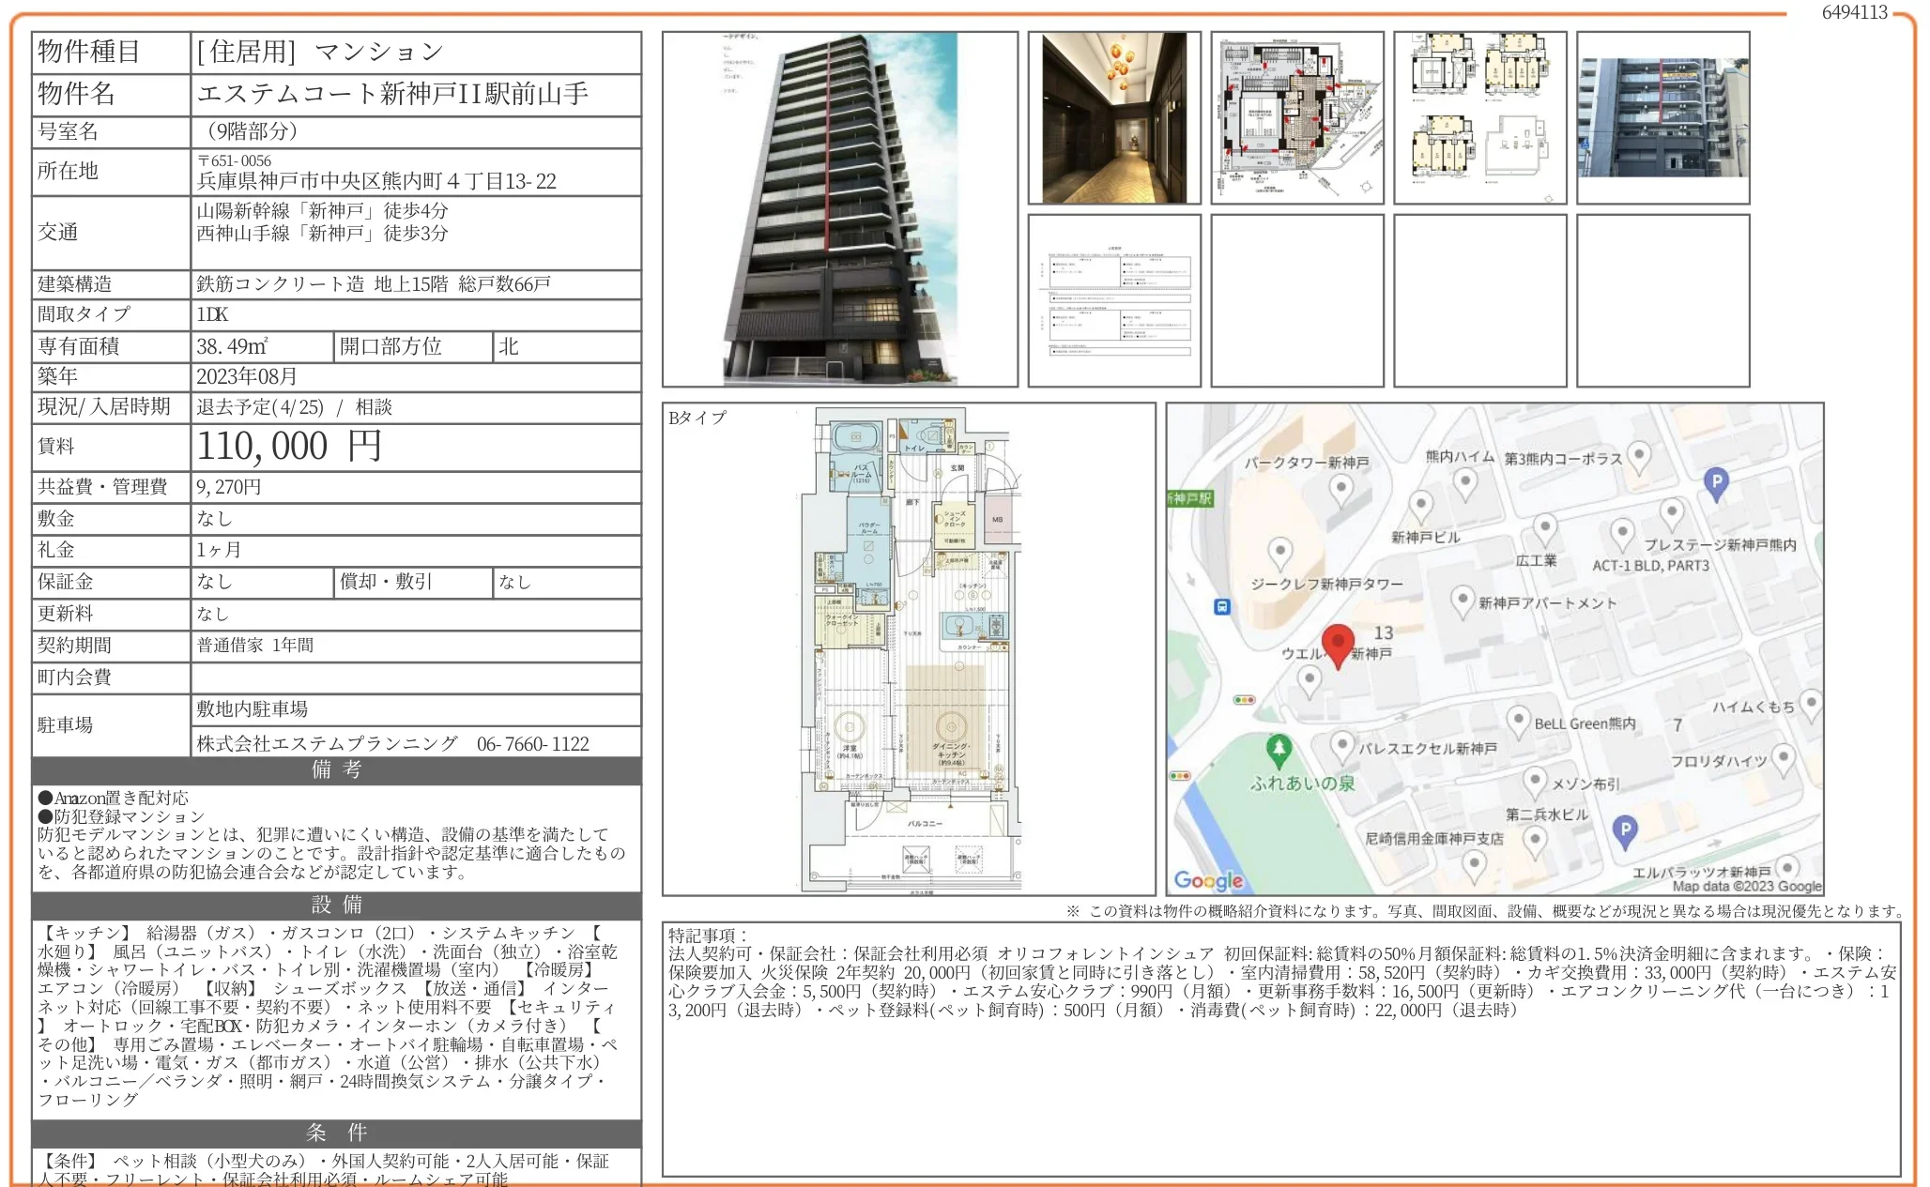The width and height of the screenshot is (1930, 1187).
Task: Click the parking icon beside 尼崎信用金庫神戸支店
Action: [x=1625, y=830]
